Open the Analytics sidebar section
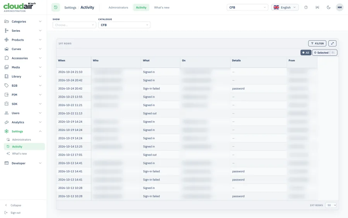348x218 pixels. click(x=23, y=122)
